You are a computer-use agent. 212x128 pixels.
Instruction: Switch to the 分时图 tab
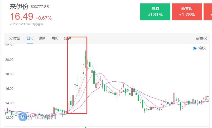click(15, 38)
